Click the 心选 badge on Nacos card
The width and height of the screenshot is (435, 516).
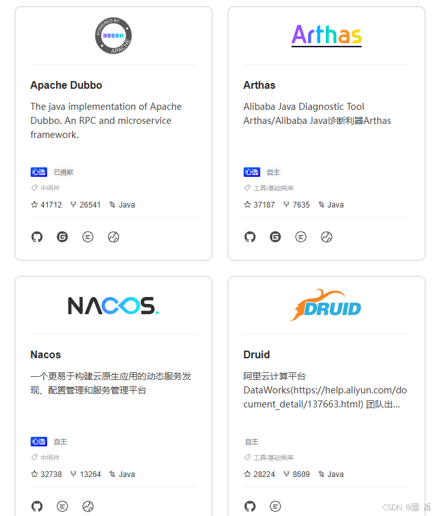(39, 442)
